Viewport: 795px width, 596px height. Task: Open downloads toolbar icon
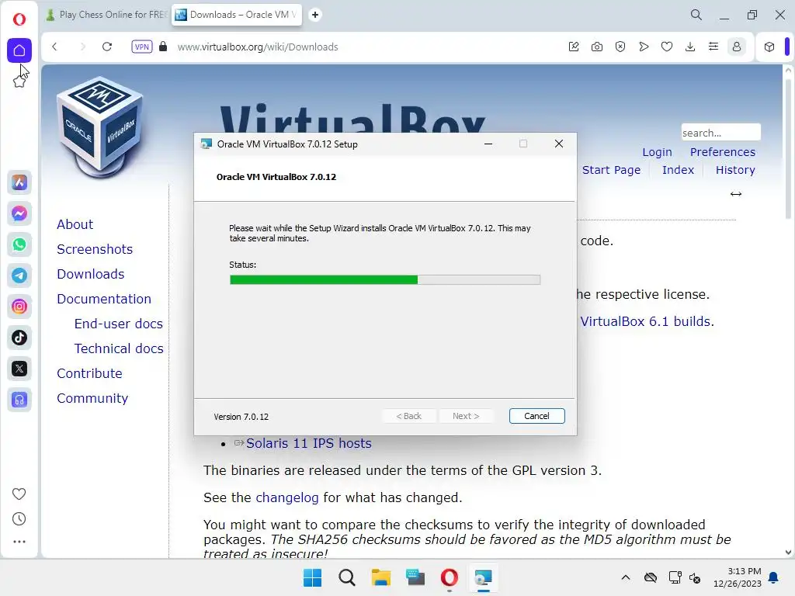(690, 47)
